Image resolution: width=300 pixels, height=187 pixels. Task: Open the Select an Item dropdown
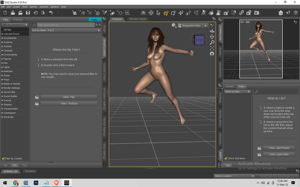[237, 92]
